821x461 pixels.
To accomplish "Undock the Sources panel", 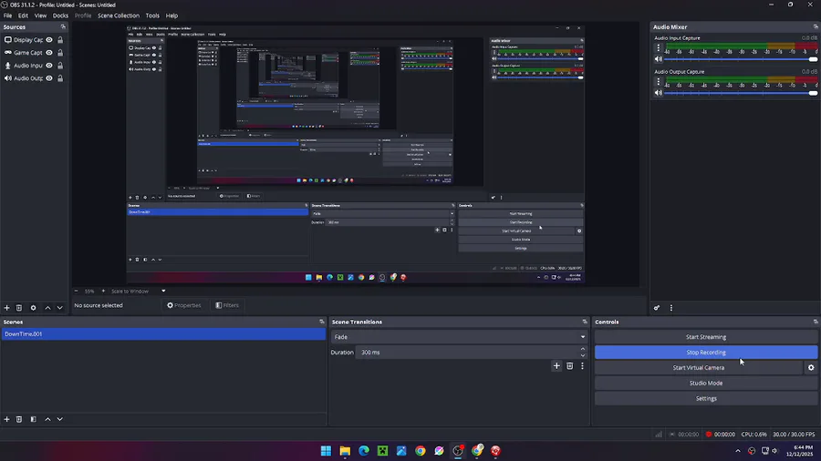I will click(63, 26).
